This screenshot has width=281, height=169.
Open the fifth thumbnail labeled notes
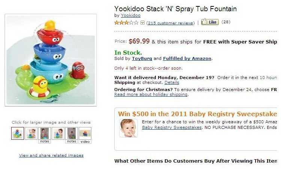point(72,134)
